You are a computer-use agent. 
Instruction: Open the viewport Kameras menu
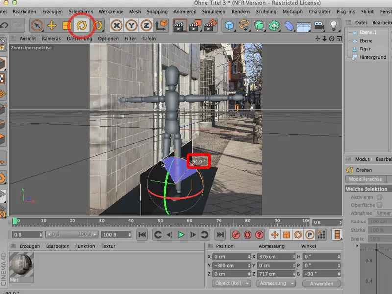click(51, 39)
